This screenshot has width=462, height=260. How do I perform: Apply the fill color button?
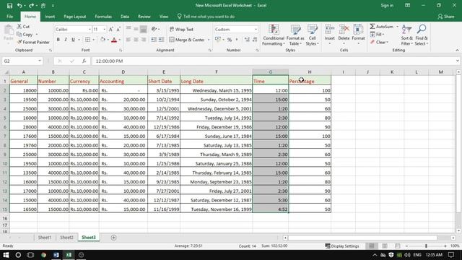point(103,40)
